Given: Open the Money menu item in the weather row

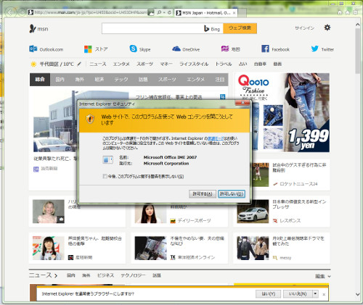Looking at the screenshot, I should tap(166, 64).
